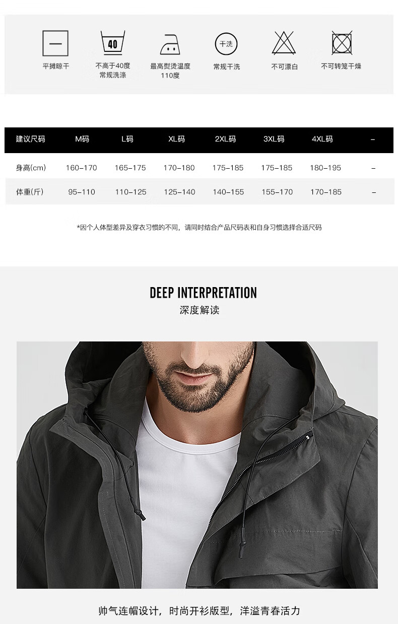Select the XL码 column header
Screen dimensions: 398x624
point(177,139)
